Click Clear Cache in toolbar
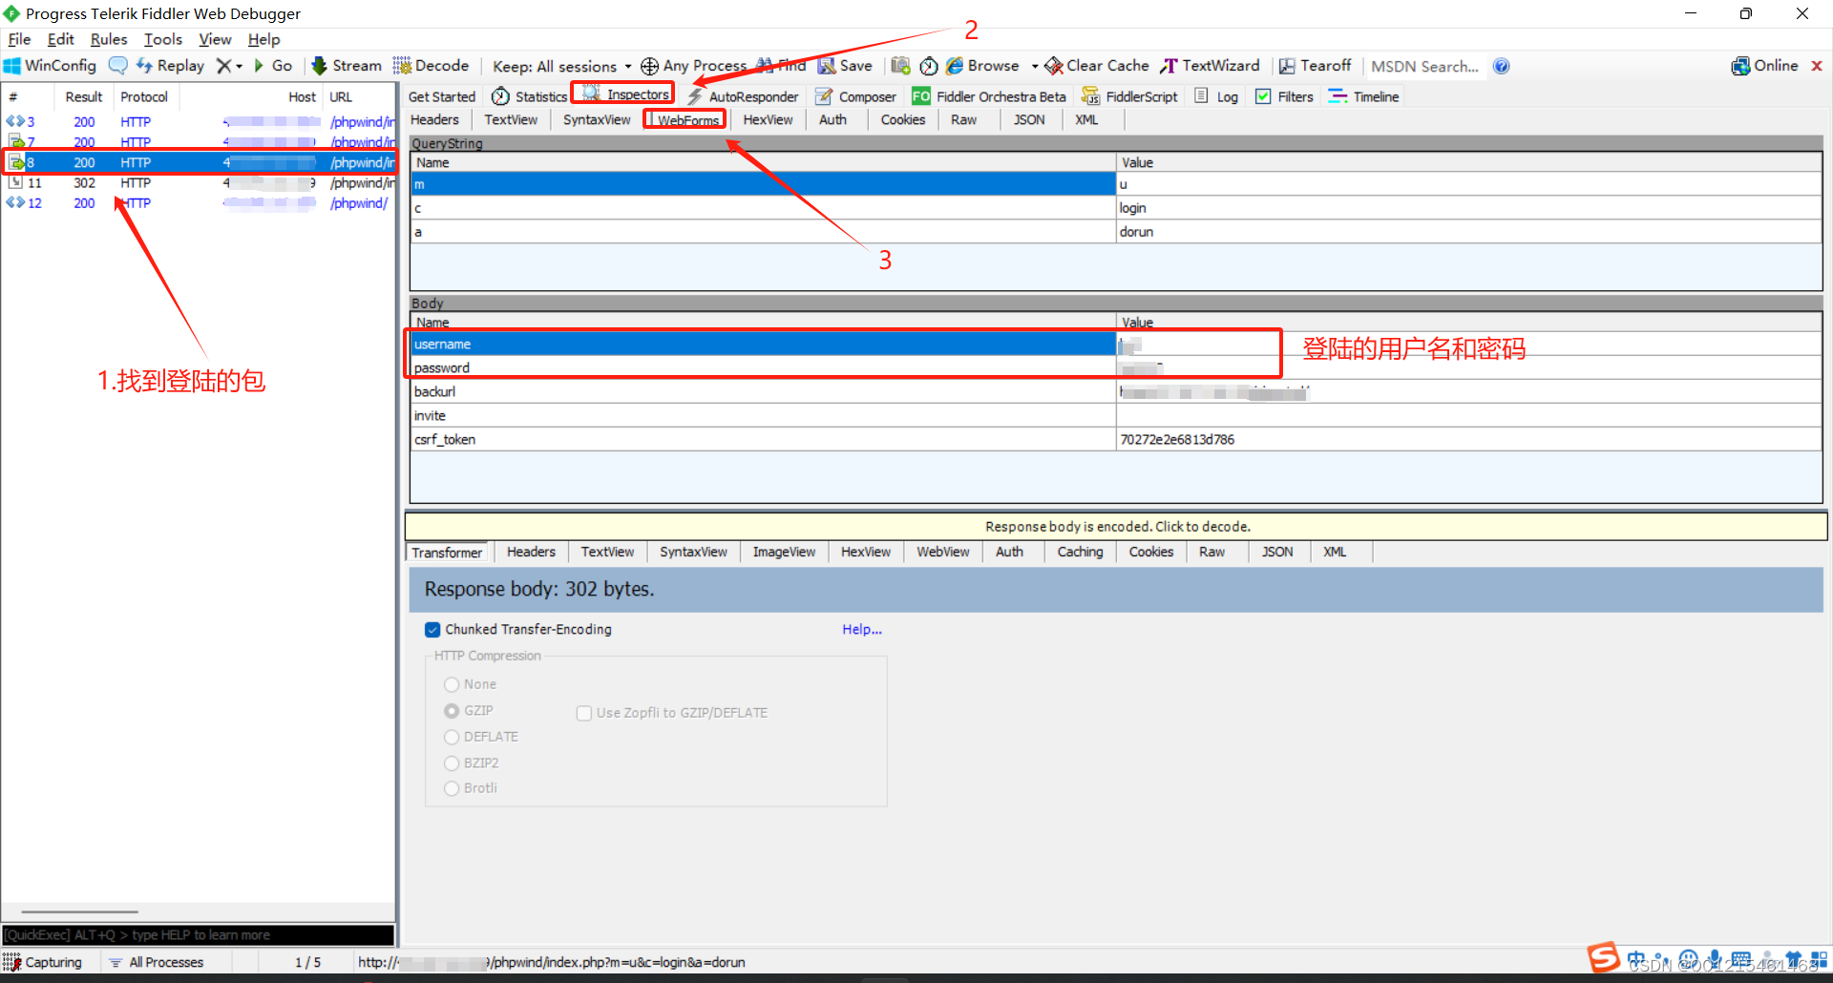 [1097, 66]
